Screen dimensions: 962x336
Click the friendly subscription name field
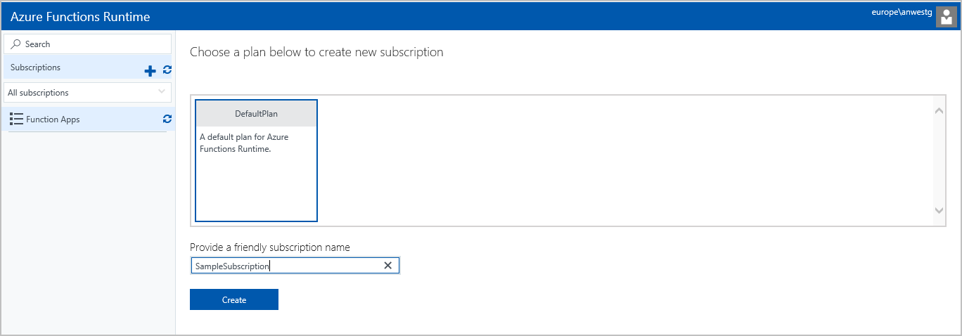pos(285,266)
